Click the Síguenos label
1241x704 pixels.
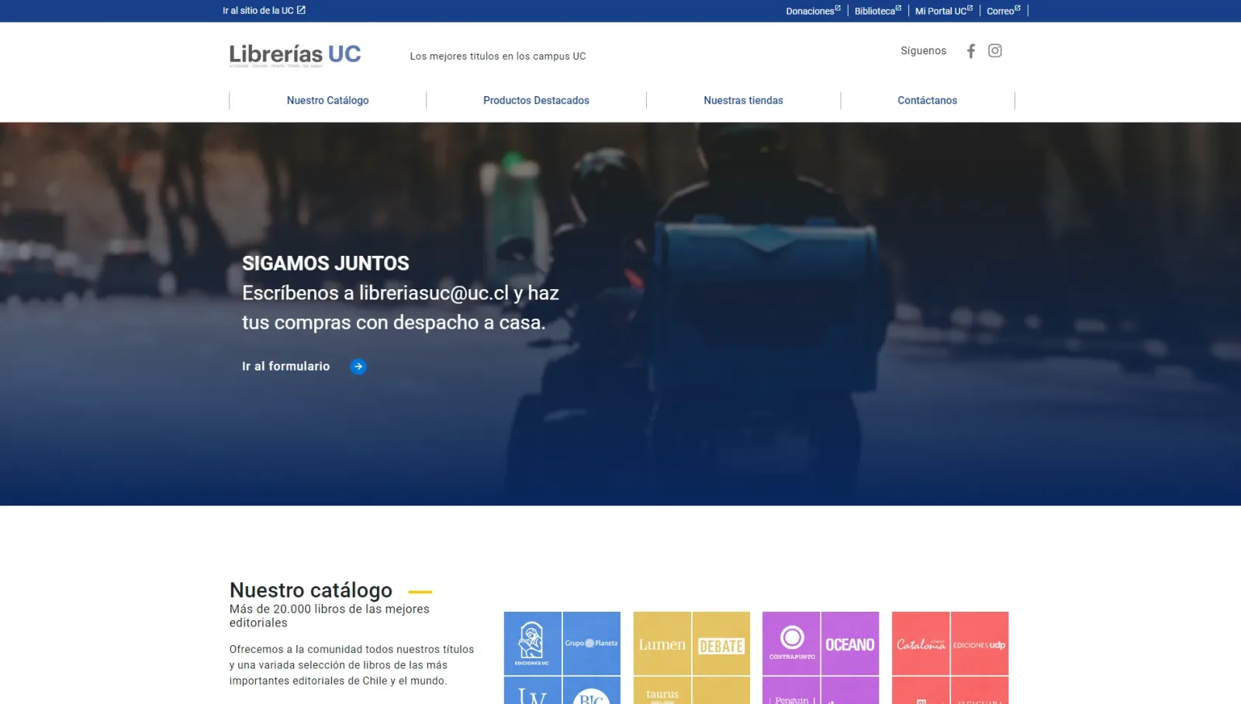pyautogui.click(x=923, y=50)
